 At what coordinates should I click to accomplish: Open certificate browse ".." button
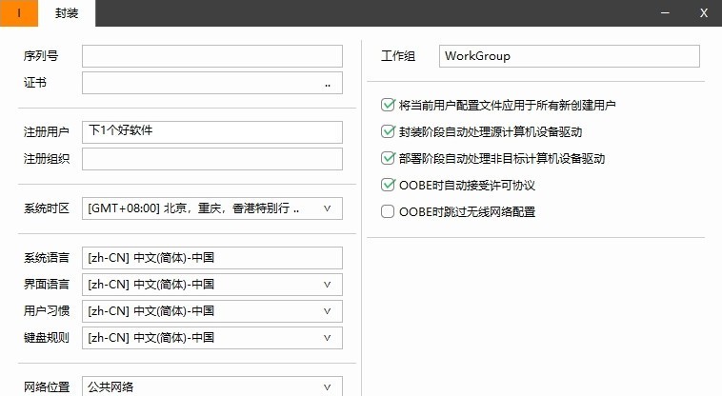pyautogui.click(x=328, y=84)
